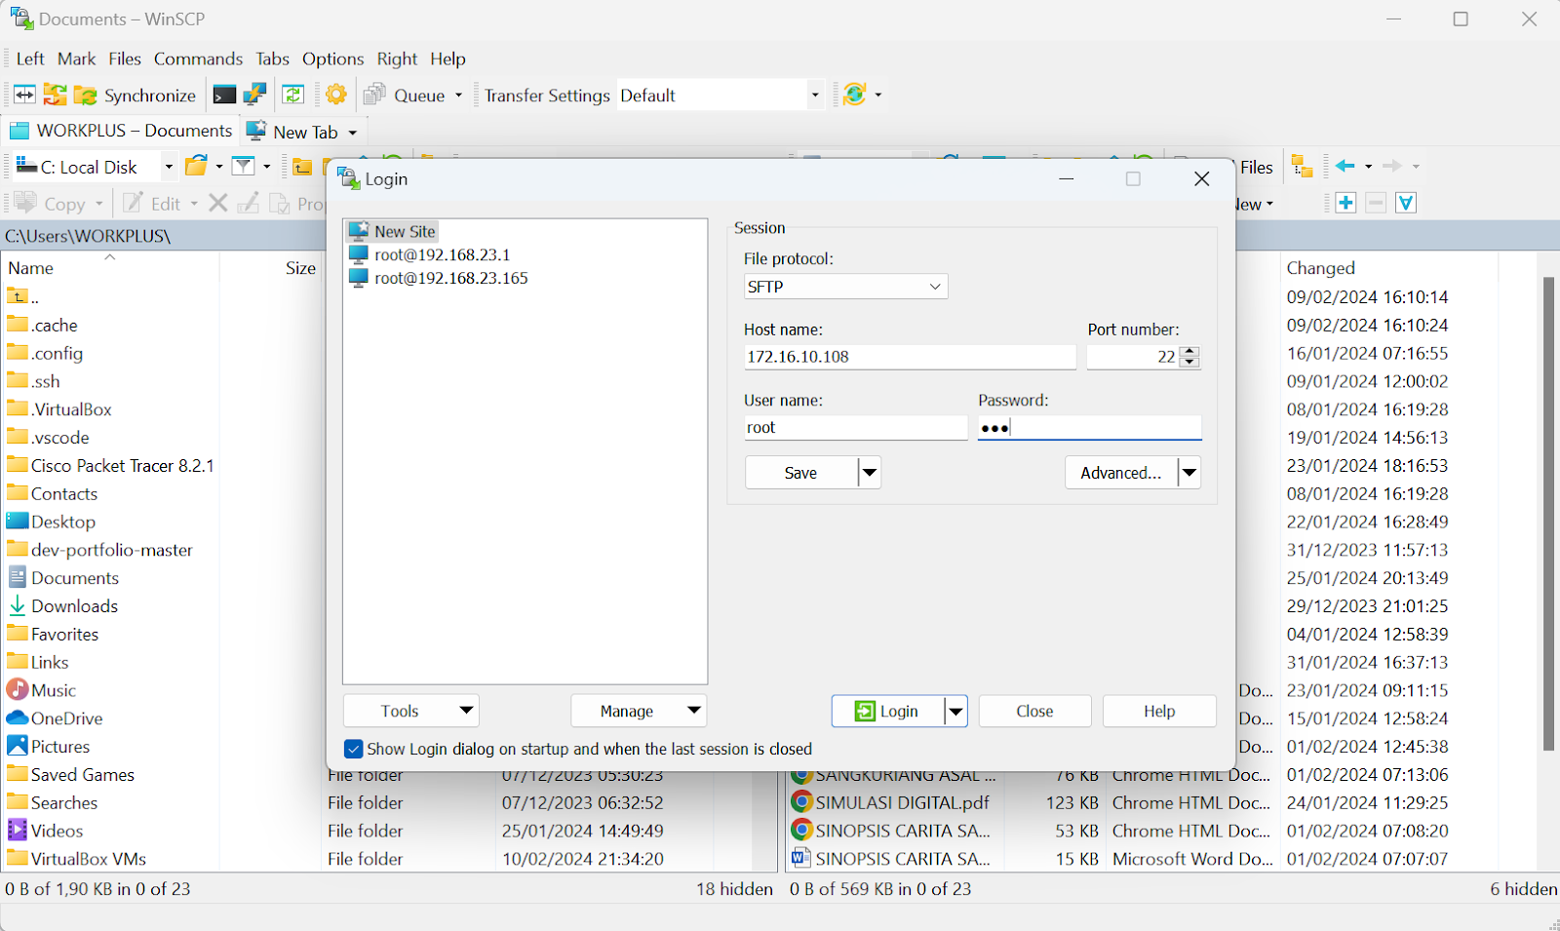Expand the Save button dropdown arrow
This screenshot has height=931, width=1560.
click(870, 473)
